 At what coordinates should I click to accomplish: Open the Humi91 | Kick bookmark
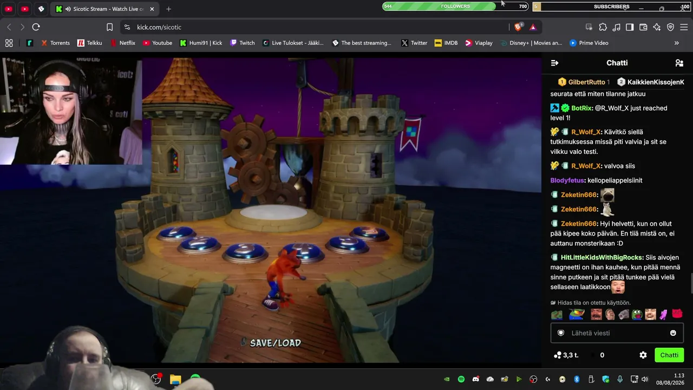pyautogui.click(x=201, y=43)
